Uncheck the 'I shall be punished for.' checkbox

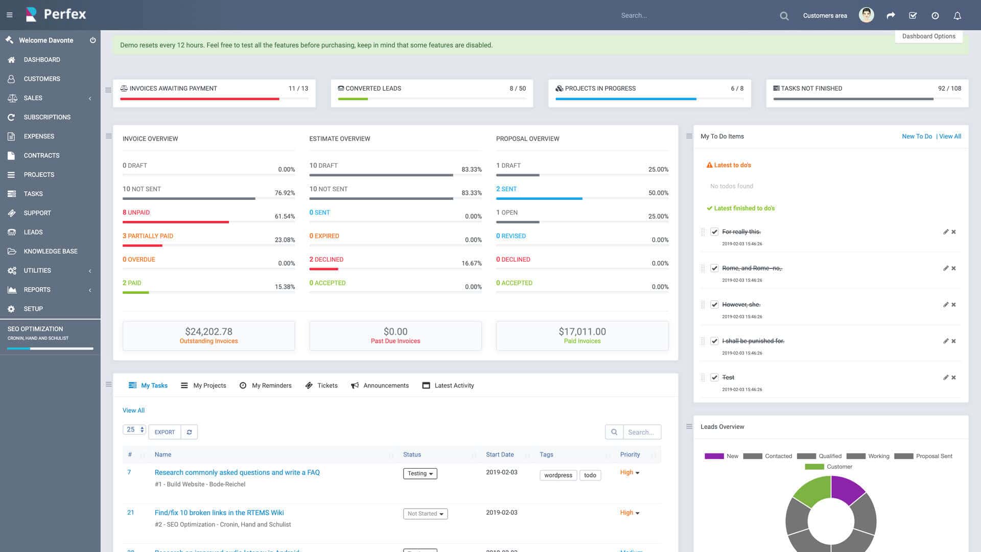(x=714, y=340)
